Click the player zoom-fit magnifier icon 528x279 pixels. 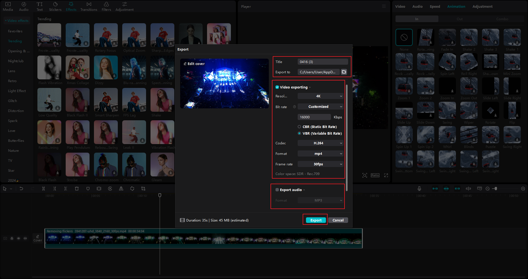365,175
